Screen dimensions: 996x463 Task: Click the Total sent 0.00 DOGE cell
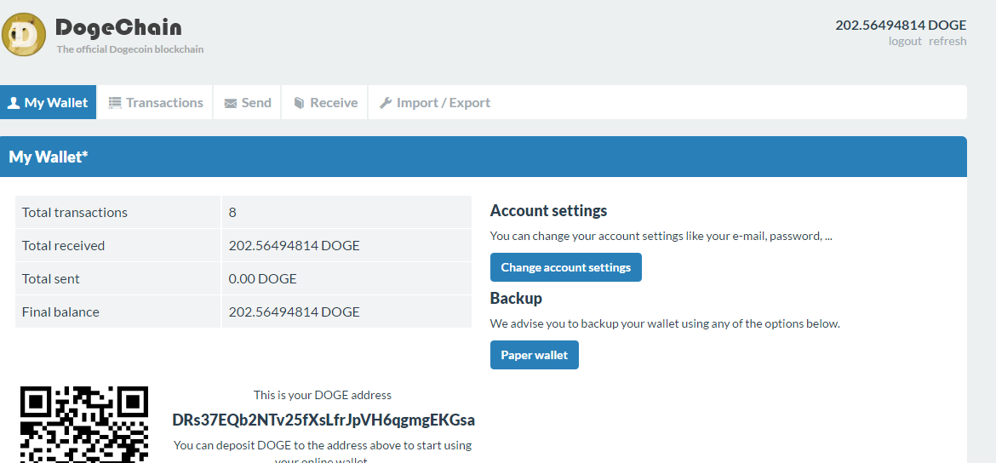coord(346,279)
